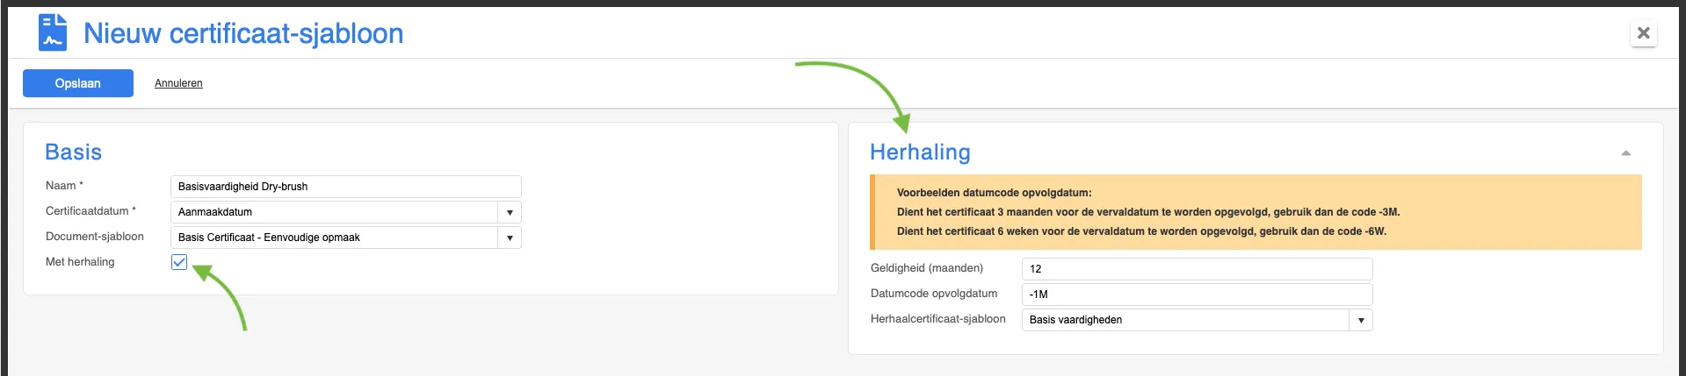Collapse the Herhaling panel
Viewport: 1686px width, 376px height.
click(1625, 153)
